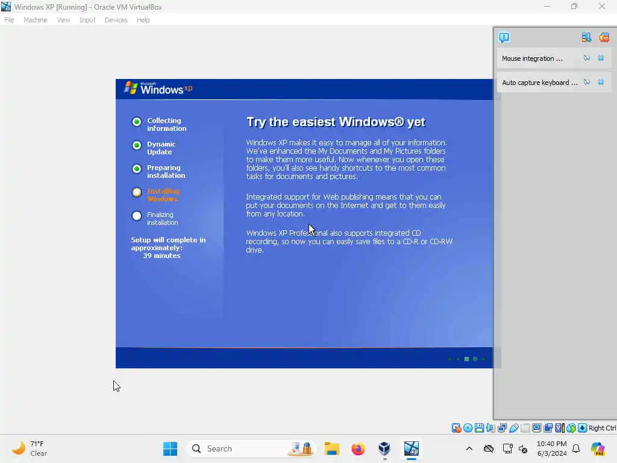Open the clock showing 10:40 PM

click(552, 449)
